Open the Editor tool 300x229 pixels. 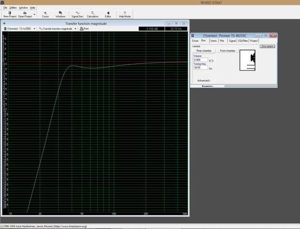pos(108,14)
